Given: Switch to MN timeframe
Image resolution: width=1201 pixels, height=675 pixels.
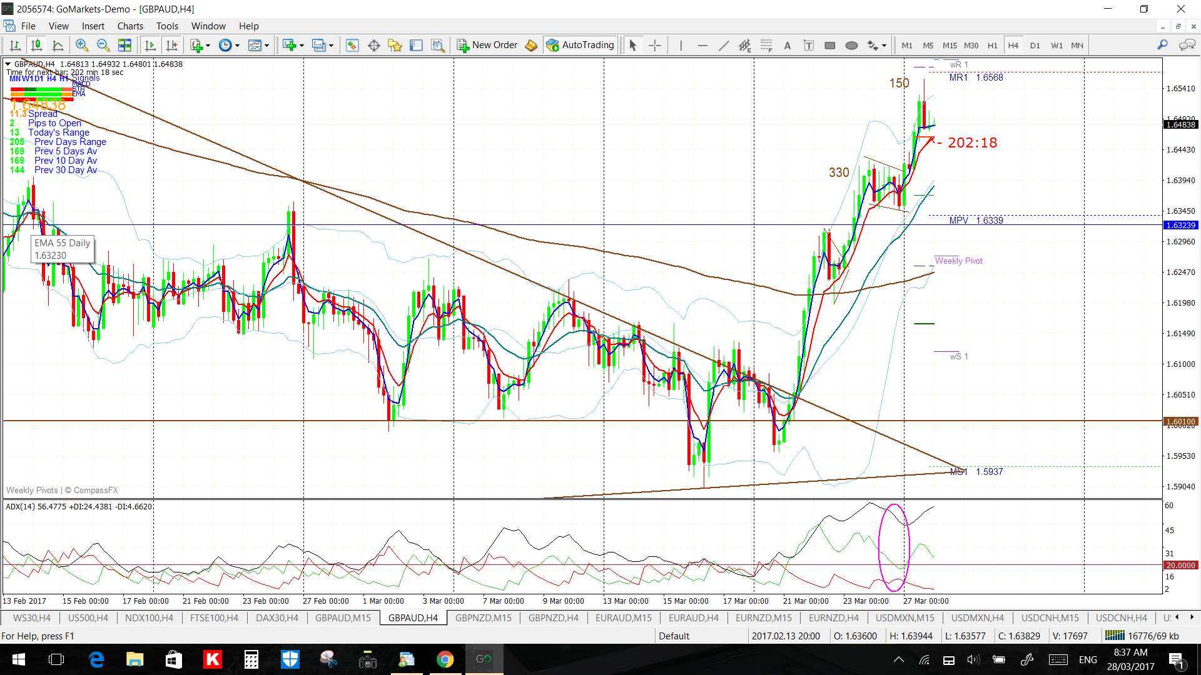Looking at the screenshot, I should [1077, 45].
